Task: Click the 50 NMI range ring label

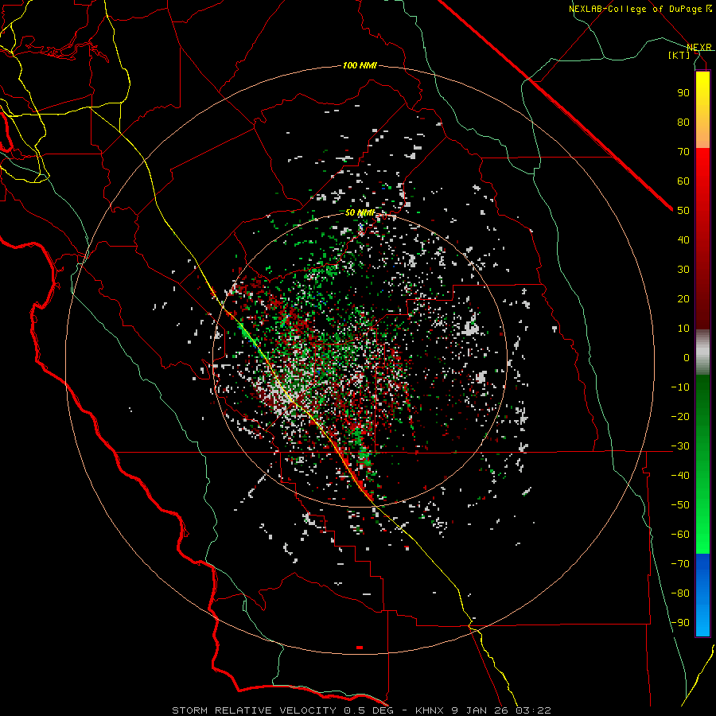Action: (x=360, y=212)
